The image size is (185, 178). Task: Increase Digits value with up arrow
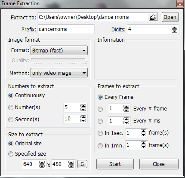[x=174, y=28]
